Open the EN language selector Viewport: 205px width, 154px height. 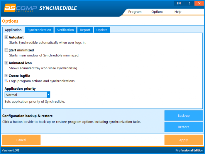[179, 3]
